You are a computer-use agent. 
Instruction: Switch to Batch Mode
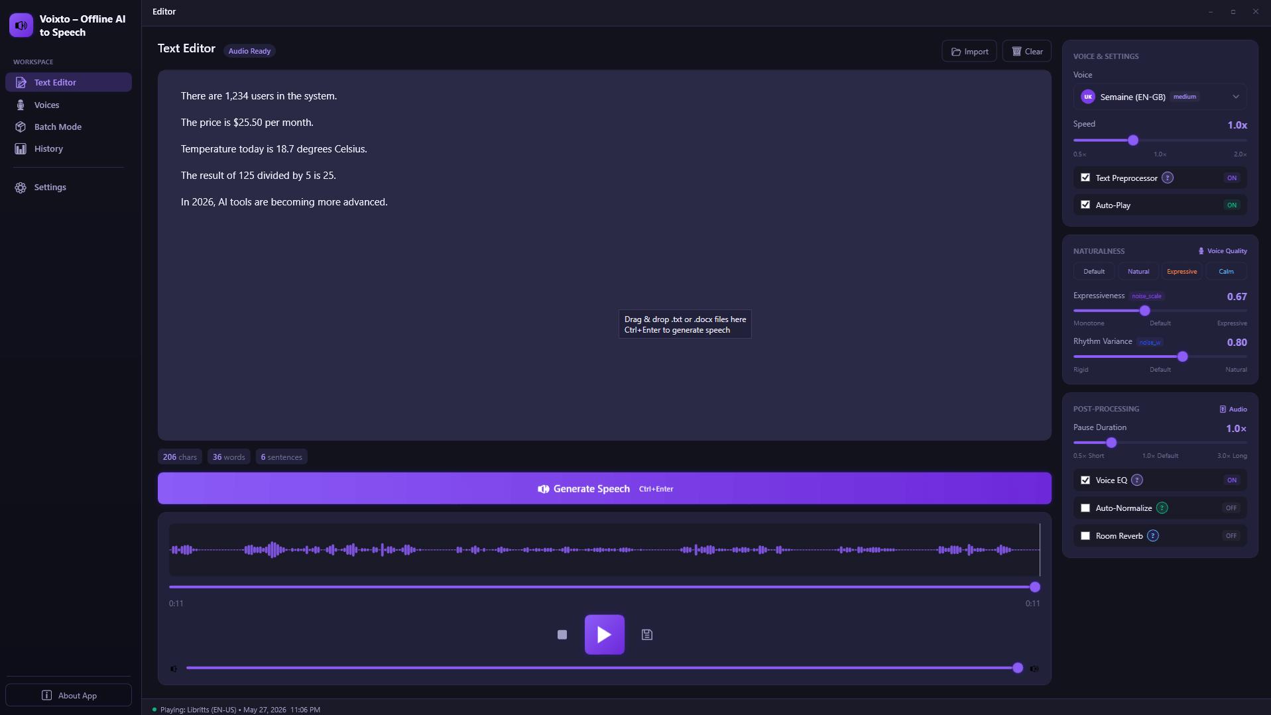pos(68,127)
